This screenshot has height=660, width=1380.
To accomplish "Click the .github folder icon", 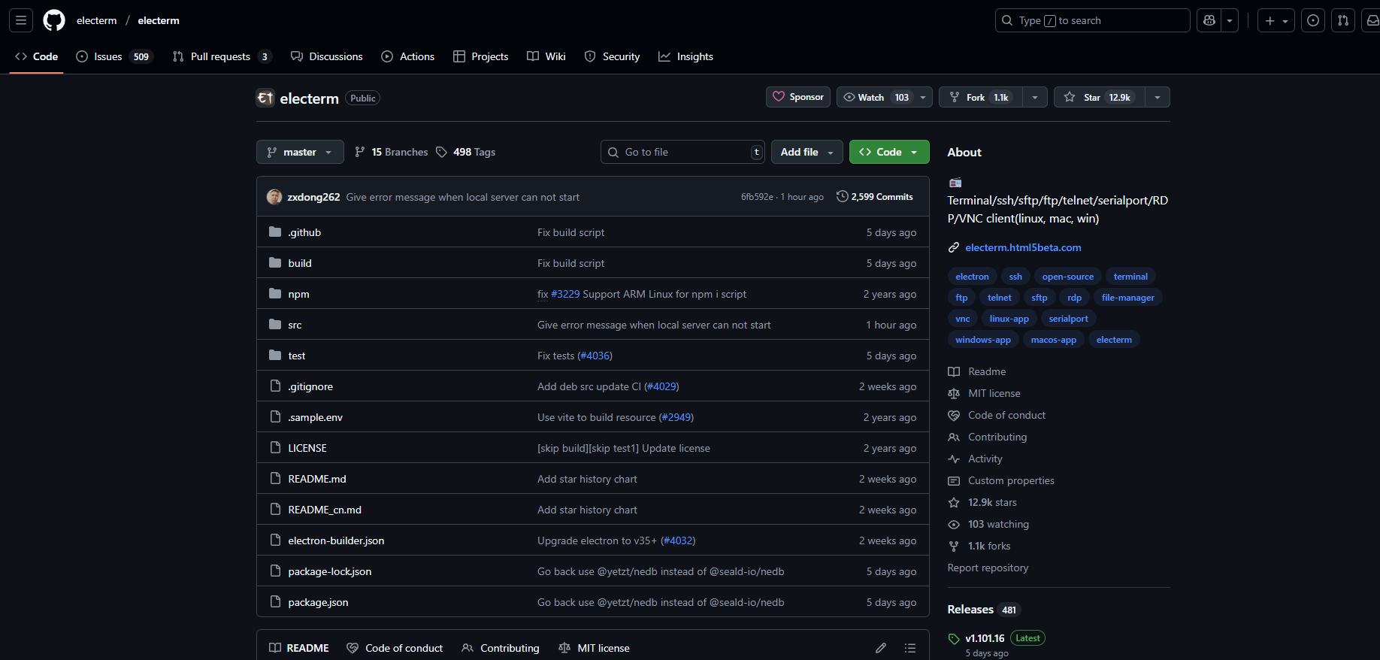I will coord(275,232).
